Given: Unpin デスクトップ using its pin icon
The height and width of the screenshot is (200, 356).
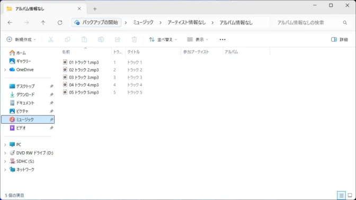Looking at the screenshot, I should [x=51, y=86].
